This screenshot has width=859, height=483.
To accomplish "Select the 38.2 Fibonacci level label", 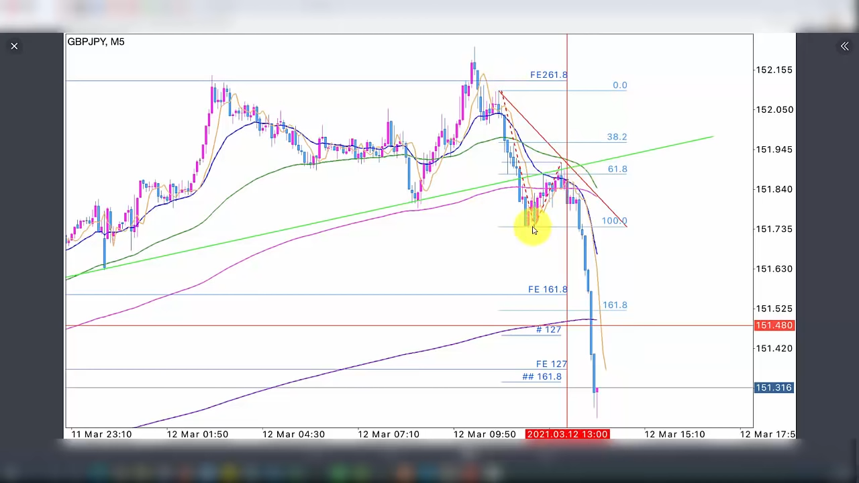I will [x=617, y=137].
